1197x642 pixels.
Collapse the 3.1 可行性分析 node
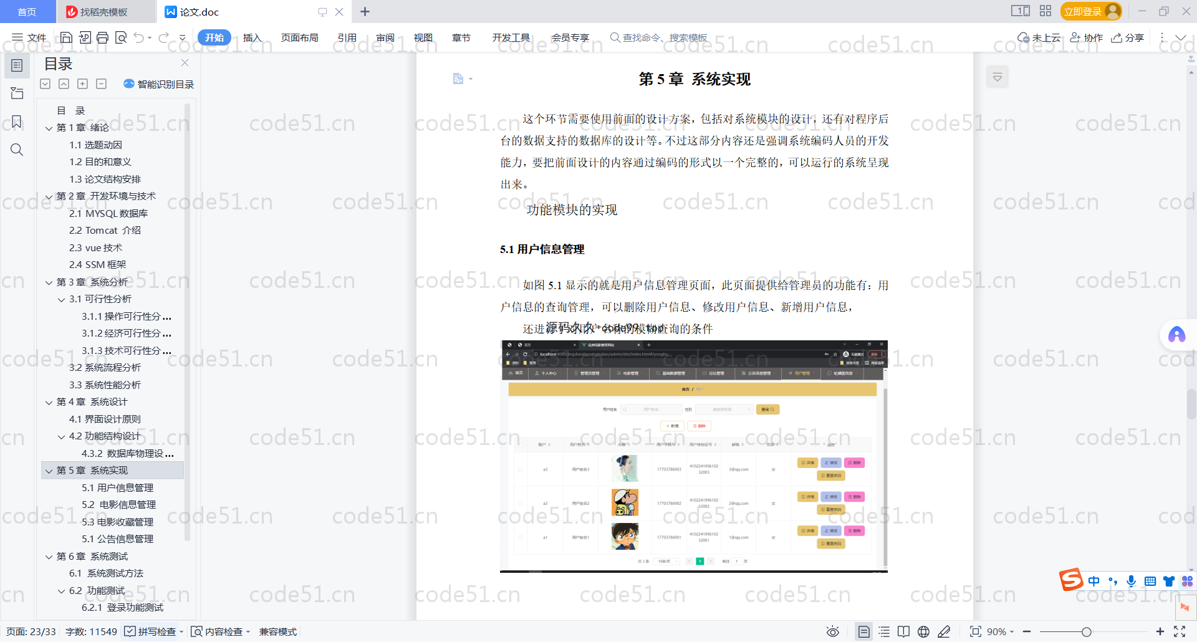61,299
